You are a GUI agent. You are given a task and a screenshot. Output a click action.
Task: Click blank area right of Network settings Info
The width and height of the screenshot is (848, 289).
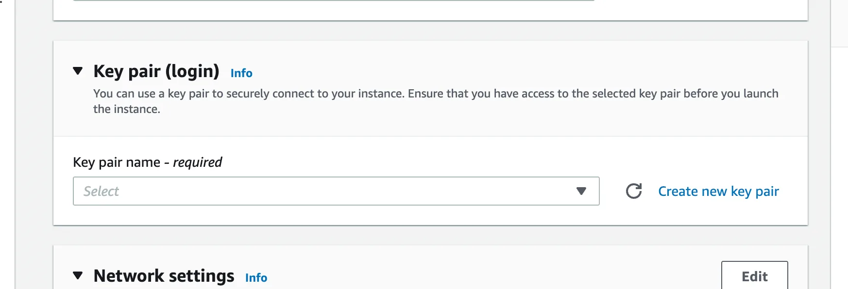486,276
